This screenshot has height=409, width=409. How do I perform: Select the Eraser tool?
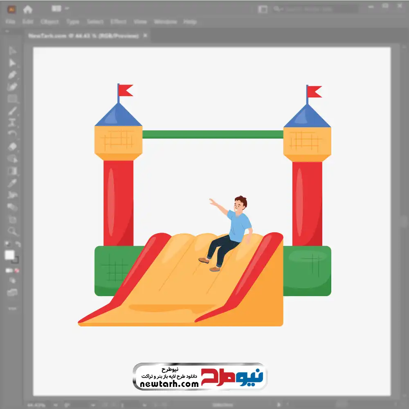(x=12, y=146)
